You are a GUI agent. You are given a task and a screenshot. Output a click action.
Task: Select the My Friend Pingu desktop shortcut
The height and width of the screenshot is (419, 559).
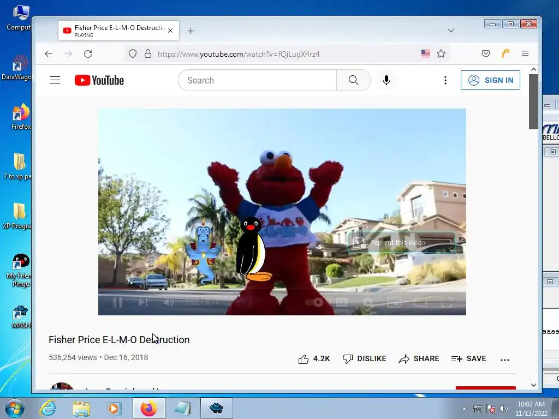(x=19, y=271)
